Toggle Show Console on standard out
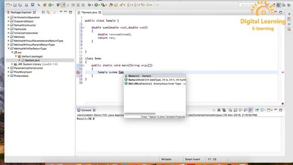 245,110
